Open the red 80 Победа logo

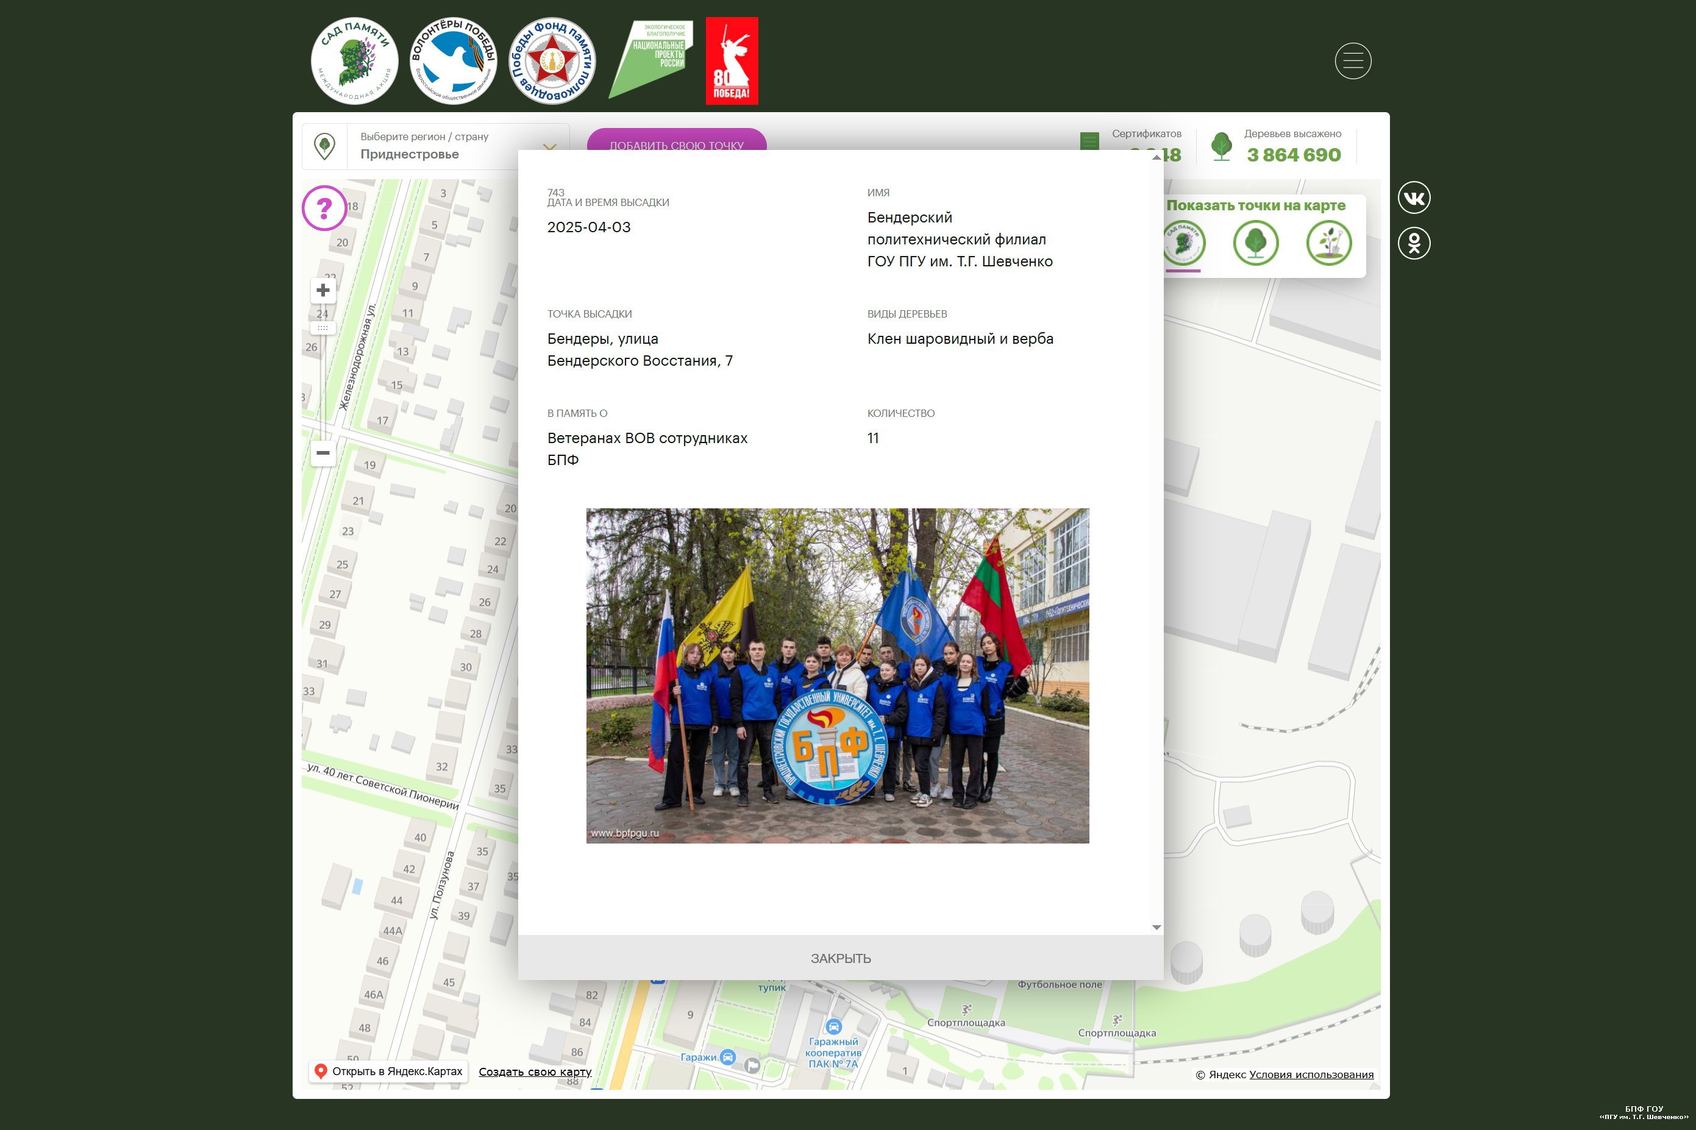[732, 62]
